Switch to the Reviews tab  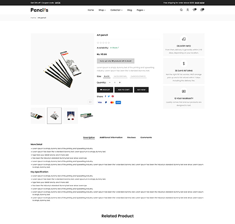pos(132,137)
